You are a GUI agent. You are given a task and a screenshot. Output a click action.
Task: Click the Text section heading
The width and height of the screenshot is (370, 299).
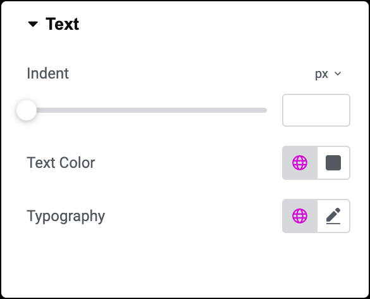pyautogui.click(x=62, y=24)
